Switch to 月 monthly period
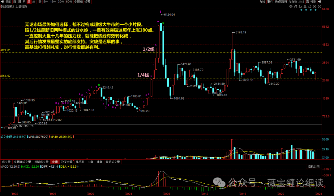Screen dimensions: 334x196 (x=24, y=2)
